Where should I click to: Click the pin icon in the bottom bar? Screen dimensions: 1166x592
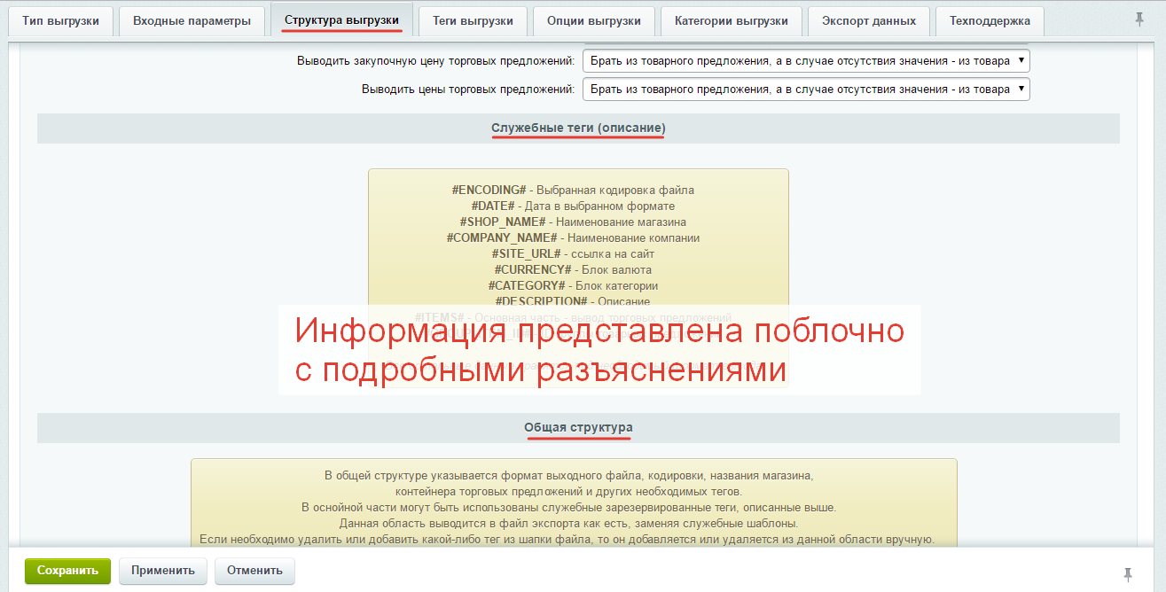pyautogui.click(x=1128, y=574)
